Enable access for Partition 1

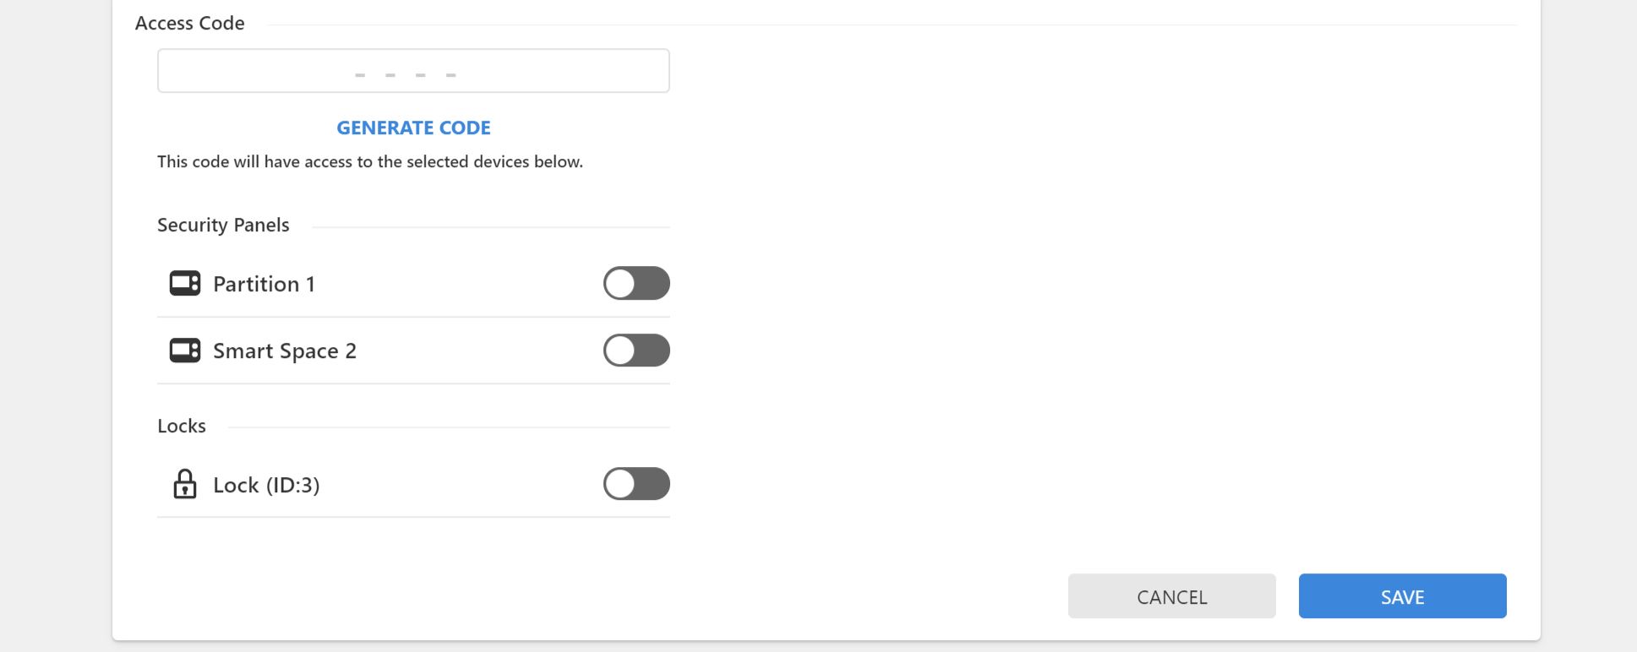coord(636,283)
